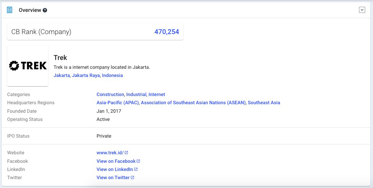Open the View on LinkedIn link
This screenshot has height=188, width=373.
pyautogui.click(x=115, y=169)
